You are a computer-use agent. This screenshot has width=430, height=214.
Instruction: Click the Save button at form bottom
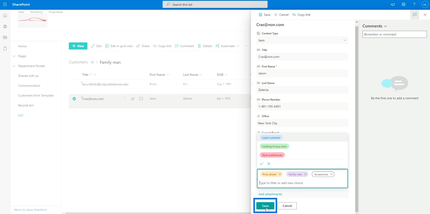[265, 206]
